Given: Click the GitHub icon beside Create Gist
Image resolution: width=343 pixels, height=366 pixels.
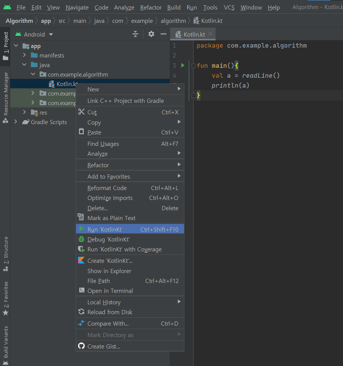Looking at the screenshot, I should [x=81, y=346].
